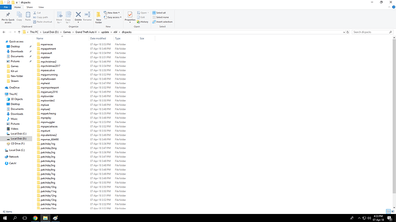
Task: Expand the address bar history dropdown
Action: [344, 32]
